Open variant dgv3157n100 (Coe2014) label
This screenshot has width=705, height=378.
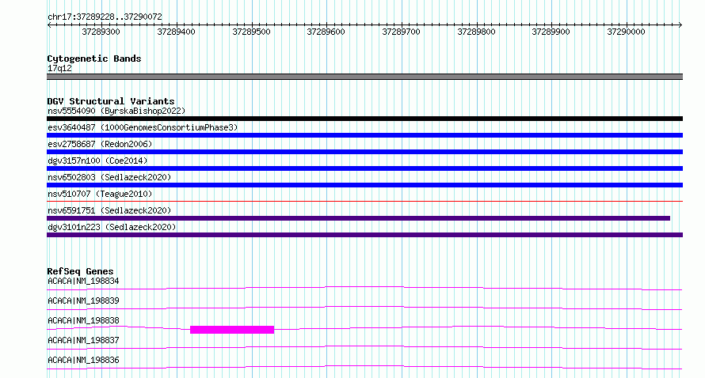point(97,161)
